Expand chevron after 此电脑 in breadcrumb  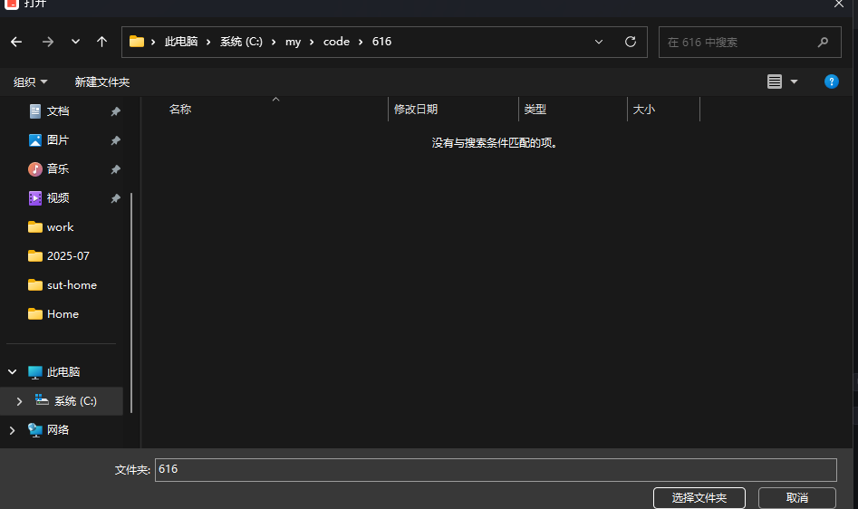[x=208, y=42]
